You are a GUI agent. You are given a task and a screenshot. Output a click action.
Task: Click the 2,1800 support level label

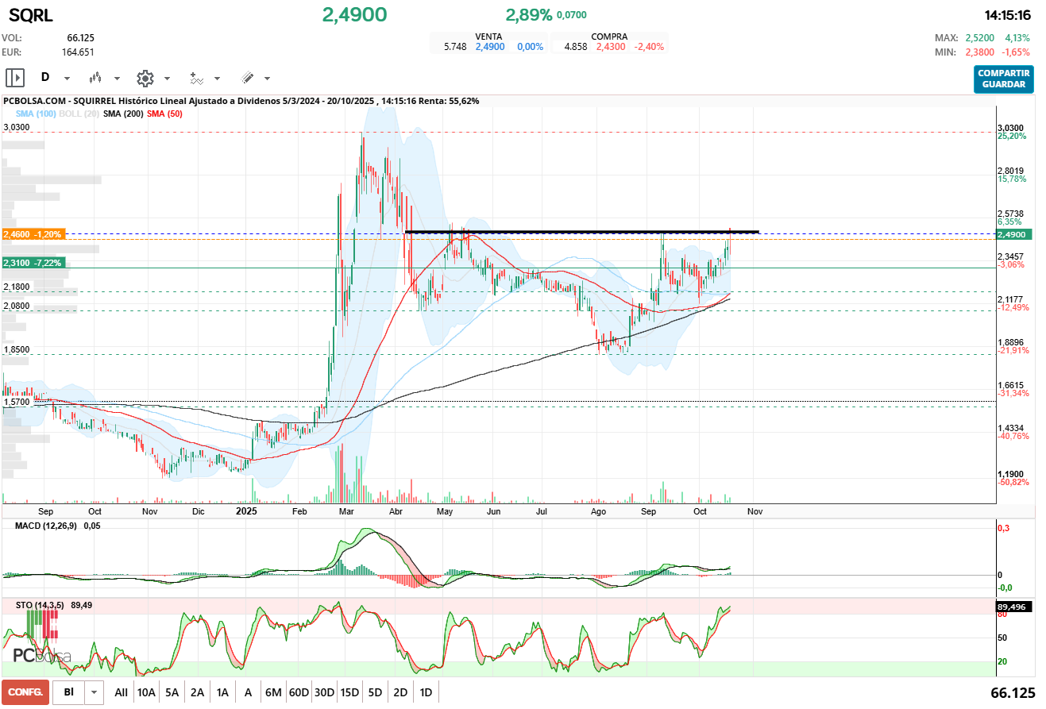coord(17,287)
